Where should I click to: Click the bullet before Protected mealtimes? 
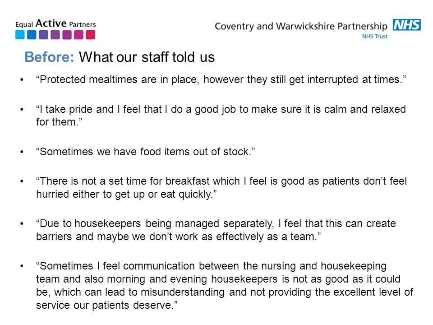22,80
